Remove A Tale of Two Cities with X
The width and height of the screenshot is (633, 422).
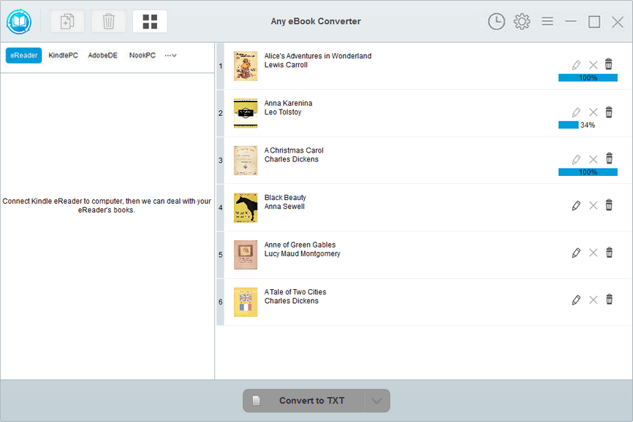[x=593, y=300]
